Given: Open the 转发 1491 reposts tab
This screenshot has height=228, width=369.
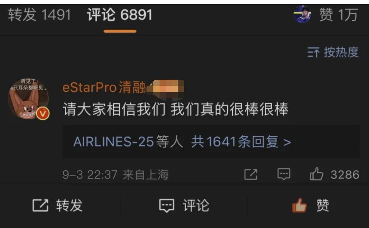Looking at the screenshot, I should click(39, 15).
